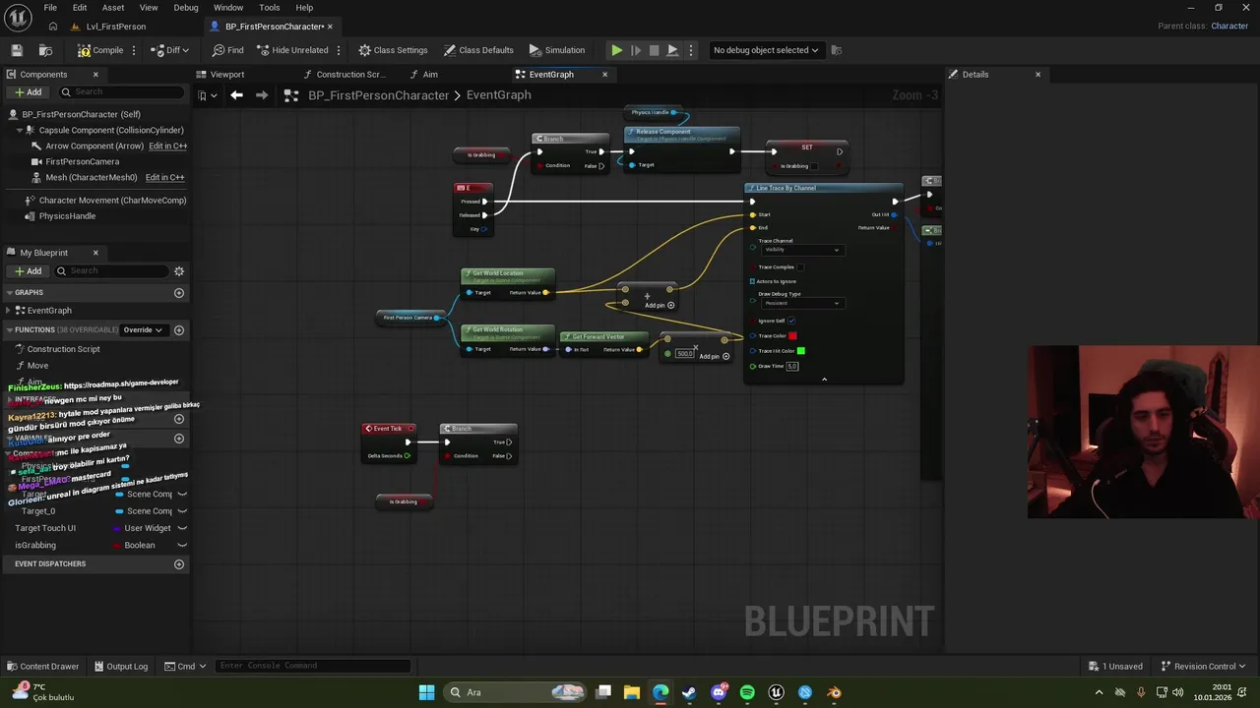Screen dimensions: 1260x708
Task: Open the debug object selector dropdown
Action: point(766,50)
